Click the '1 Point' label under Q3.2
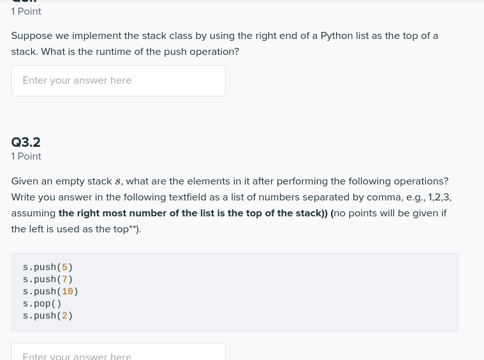The width and height of the screenshot is (484, 360). pos(26,156)
